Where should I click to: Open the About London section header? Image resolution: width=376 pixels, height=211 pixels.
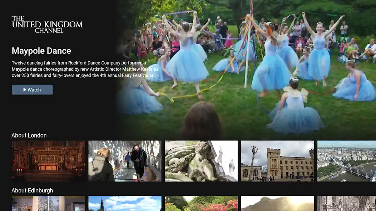pyautogui.click(x=29, y=135)
